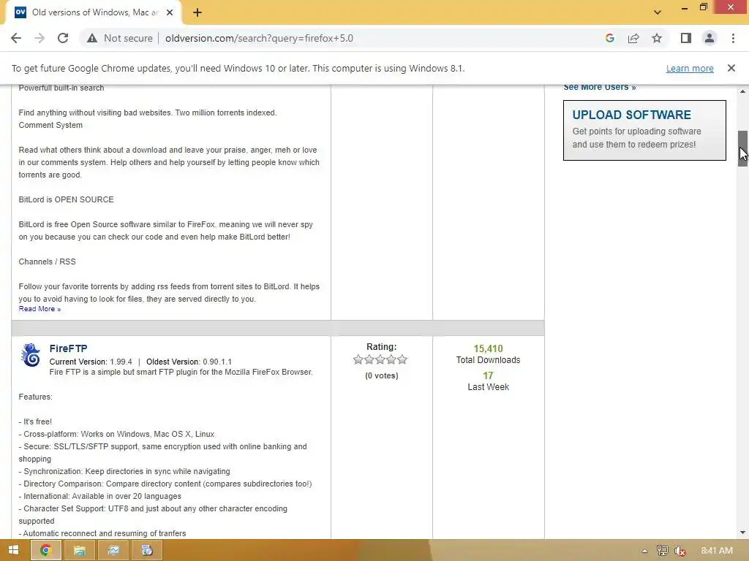Screen dimensions: 749x561
Task: Open Google search side icon in address bar
Action: tap(610, 38)
